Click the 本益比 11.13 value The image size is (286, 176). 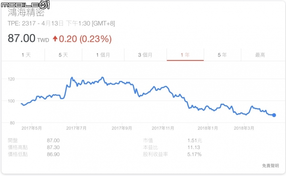(x=194, y=147)
